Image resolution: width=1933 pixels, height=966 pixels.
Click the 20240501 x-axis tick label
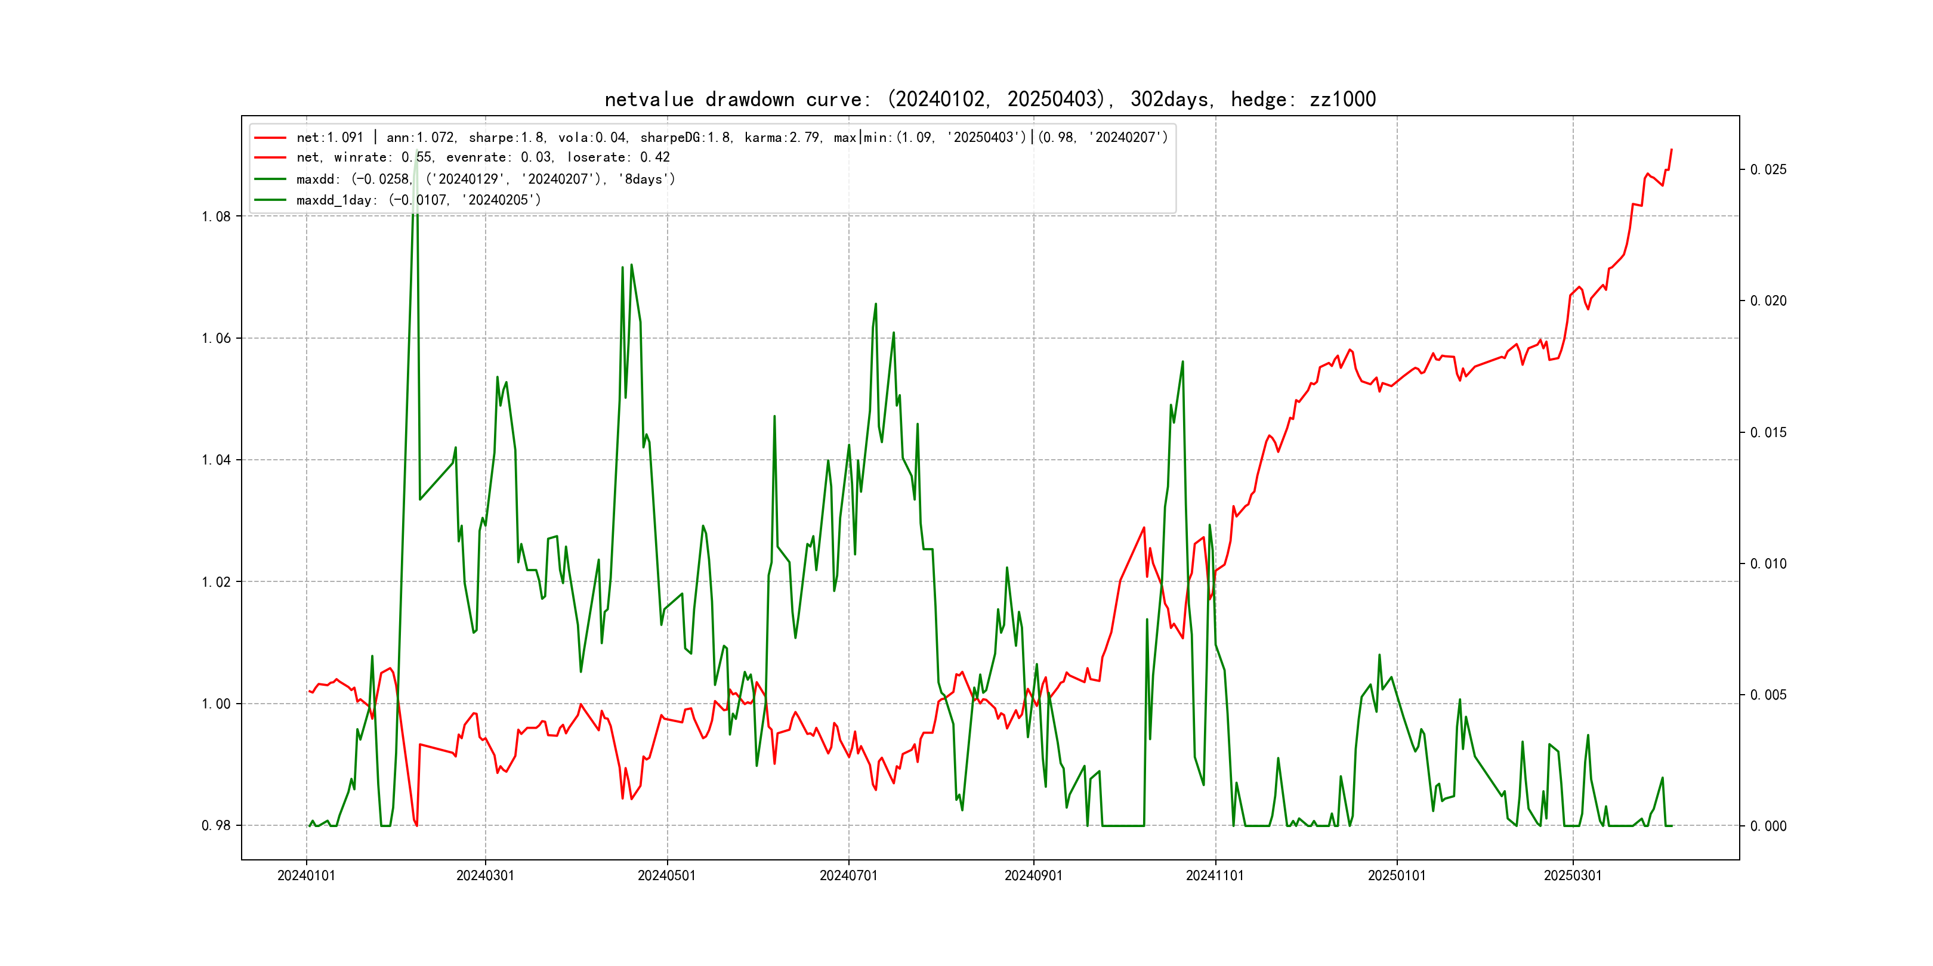click(666, 875)
